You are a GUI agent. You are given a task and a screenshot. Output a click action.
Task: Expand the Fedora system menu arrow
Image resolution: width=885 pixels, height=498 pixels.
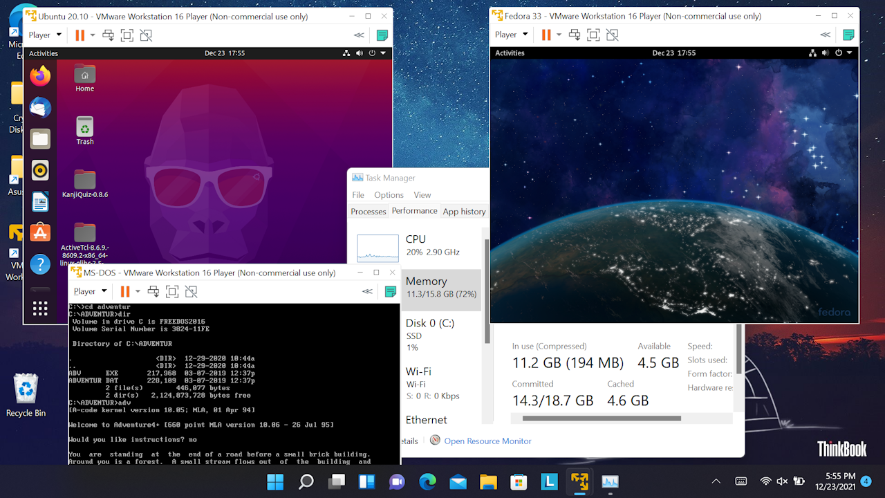point(850,53)
